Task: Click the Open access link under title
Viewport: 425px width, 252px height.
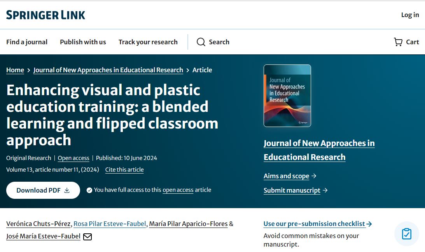Action: [73, 158]
